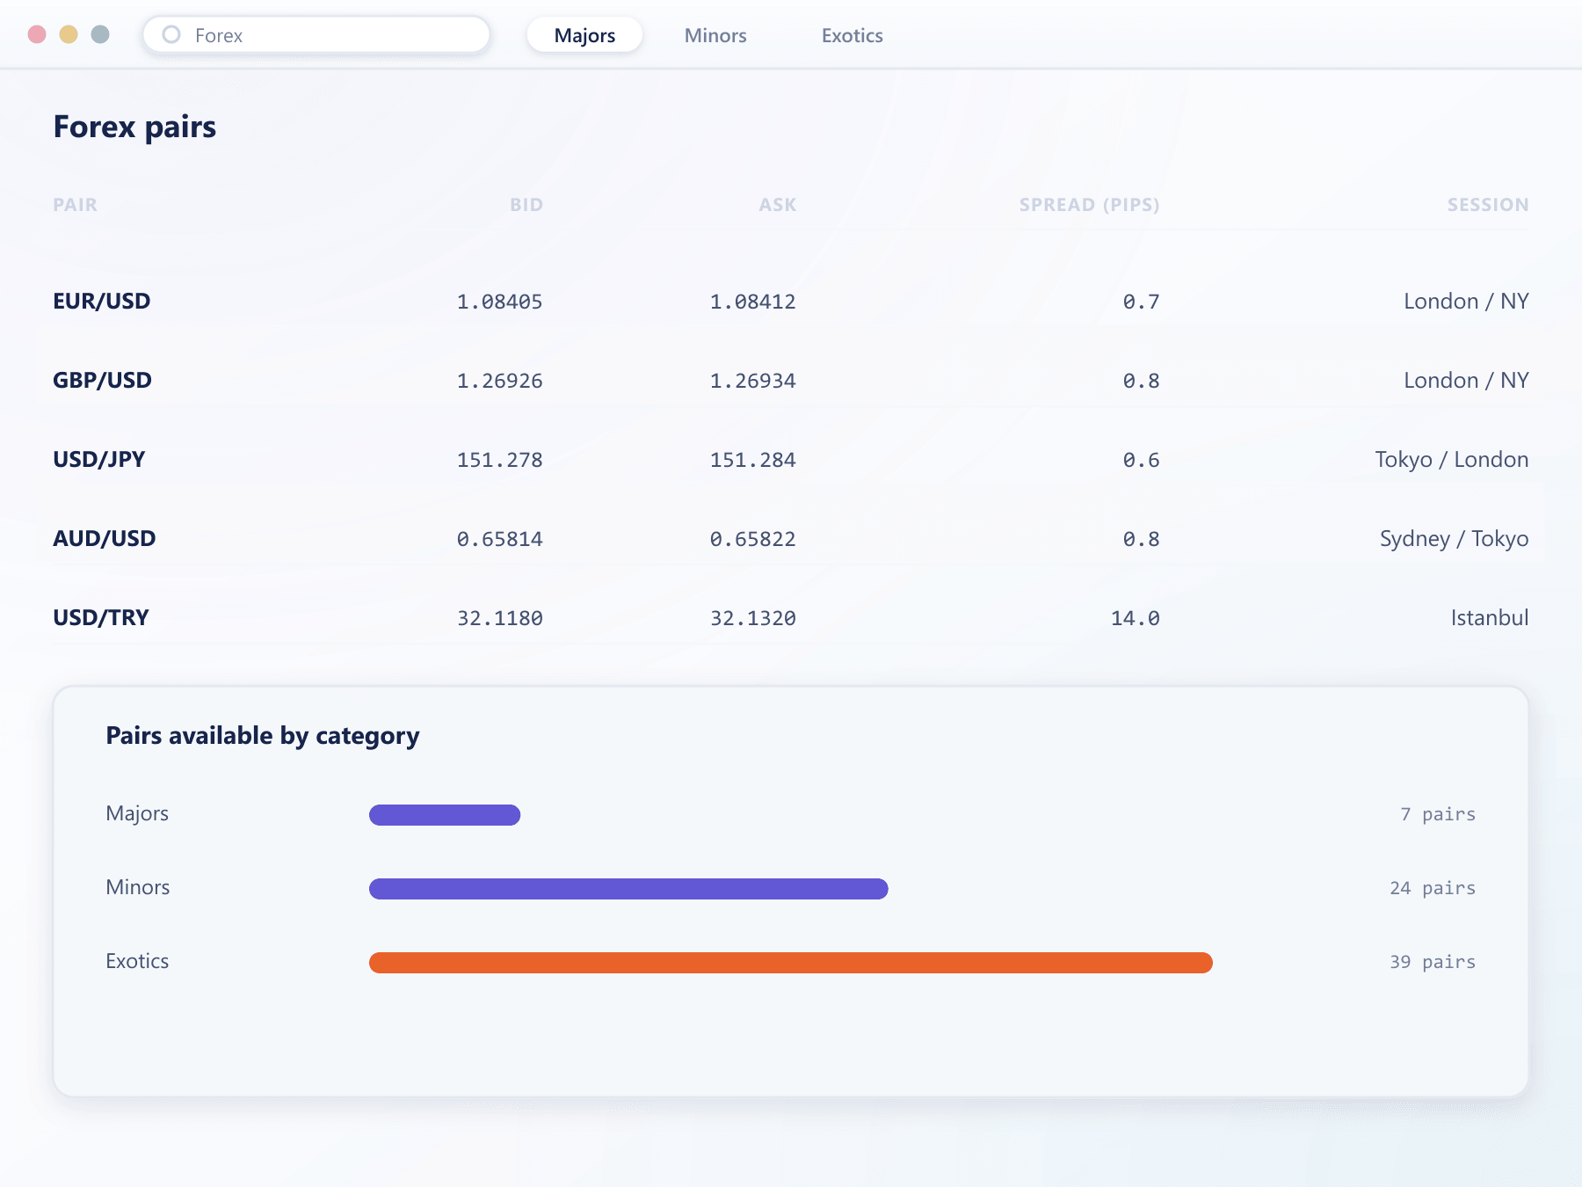Click the USD/JPY spread 0.6
Viewport: 1582px width, 1187px height.
tap(1141, 460)
